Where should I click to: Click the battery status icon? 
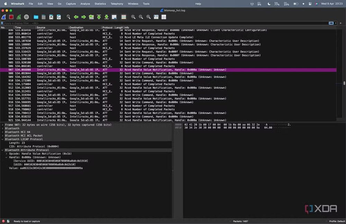[296, 4]
